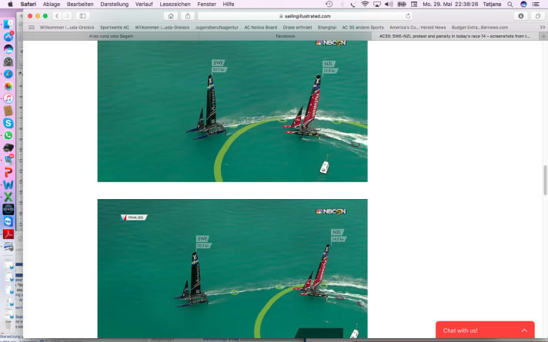Click the volume menu bar icon
The image size is (548, 342).
tap(389, 4)
